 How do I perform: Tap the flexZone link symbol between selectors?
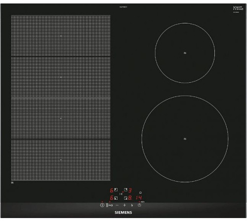click(x=121, y=194)
